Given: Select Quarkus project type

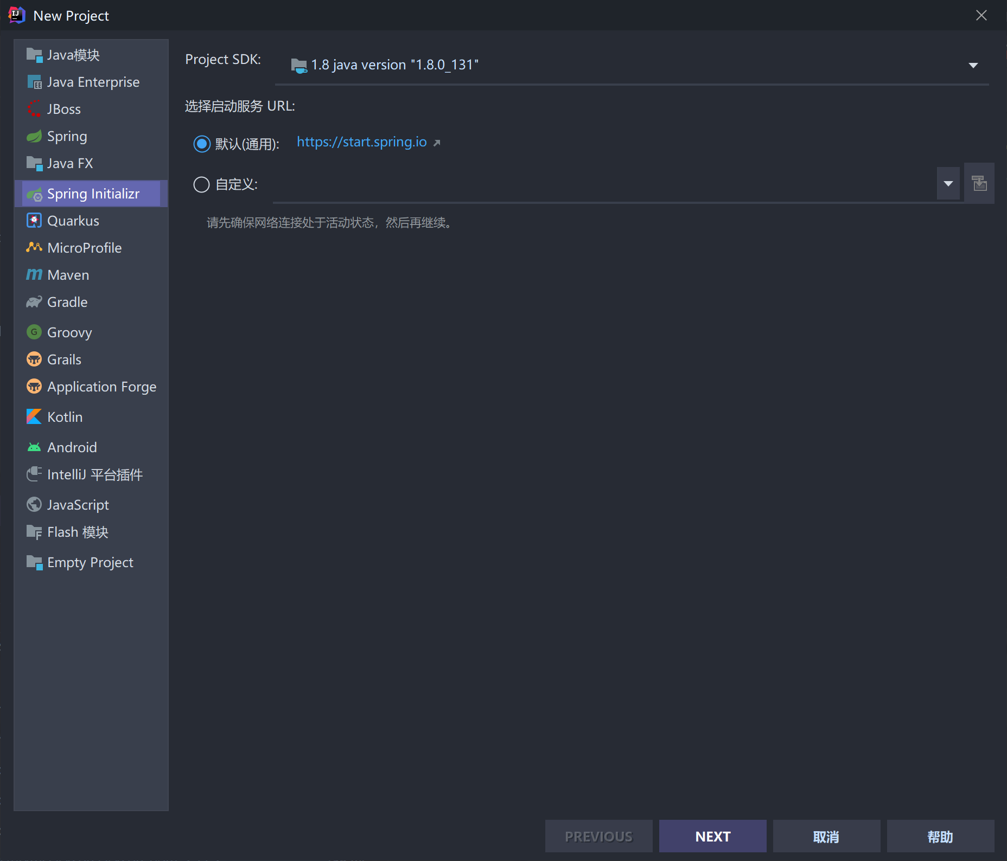Looking at the screenshot, I should point(91,221).
